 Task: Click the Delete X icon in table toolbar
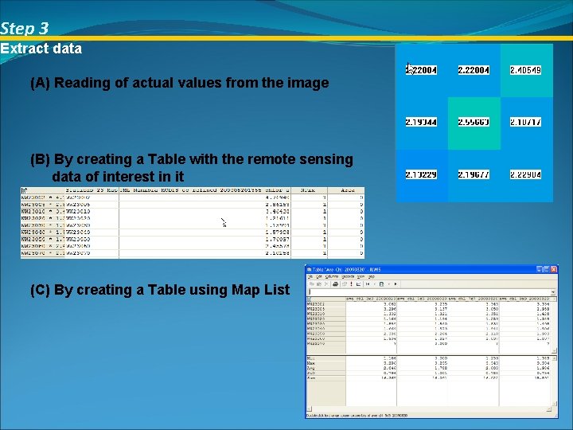pos(326,284)
